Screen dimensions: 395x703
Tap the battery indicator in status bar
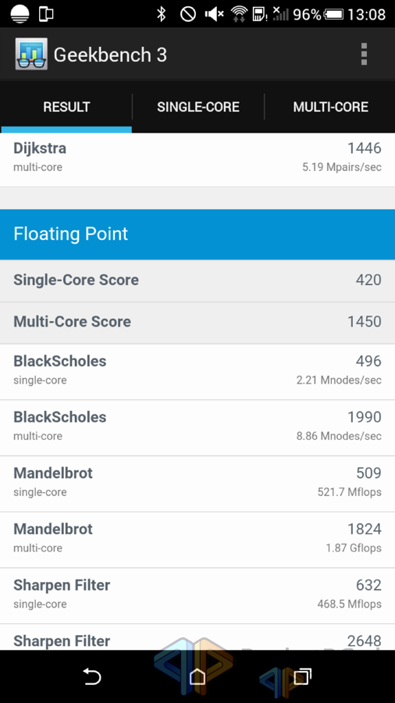tap(333, 14)
